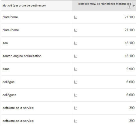The width and height of the screenshot is (136, 126).
Task: Select the seo keyword
Action: pos(5,43)
